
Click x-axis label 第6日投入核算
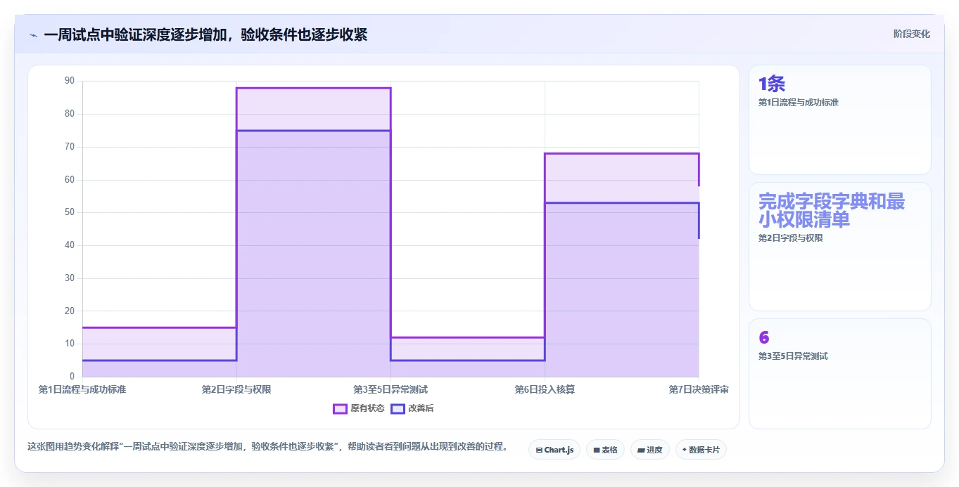545,389
